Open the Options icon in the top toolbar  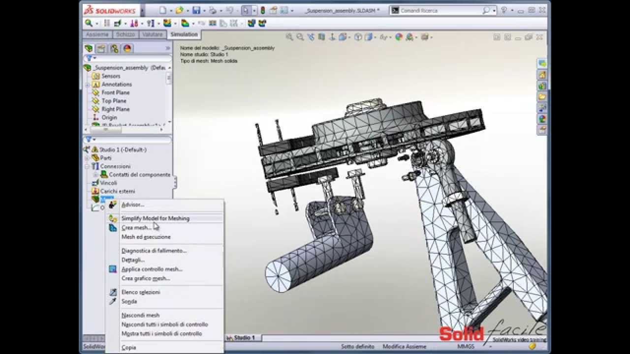(x=273, y=10)
